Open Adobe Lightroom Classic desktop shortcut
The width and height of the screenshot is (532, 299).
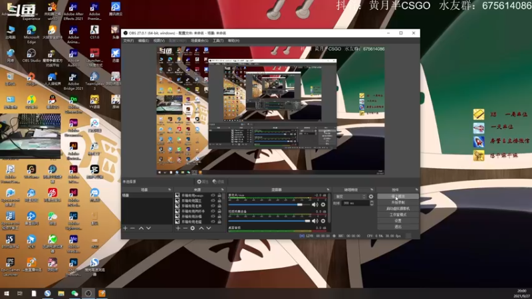click(x=73, y=221)
